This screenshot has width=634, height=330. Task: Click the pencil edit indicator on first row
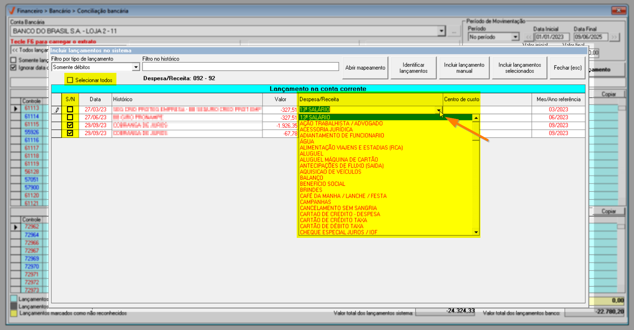57,110
